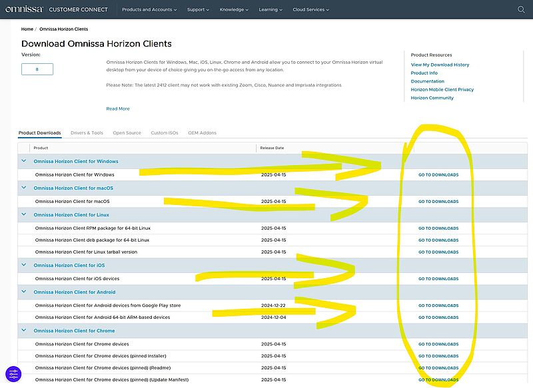This screenshot has height=388, width=533.
Task: Open the purple accessibility settings button
Action: [13, 375]
